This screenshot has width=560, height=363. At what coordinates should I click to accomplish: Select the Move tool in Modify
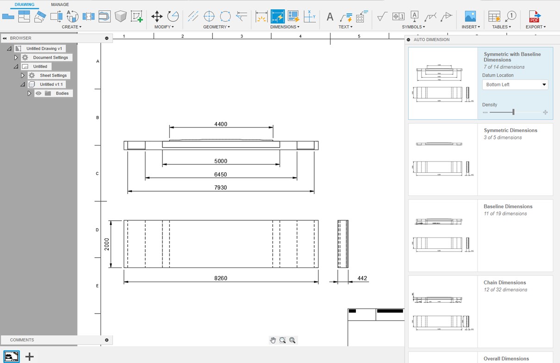click(157, 17)
